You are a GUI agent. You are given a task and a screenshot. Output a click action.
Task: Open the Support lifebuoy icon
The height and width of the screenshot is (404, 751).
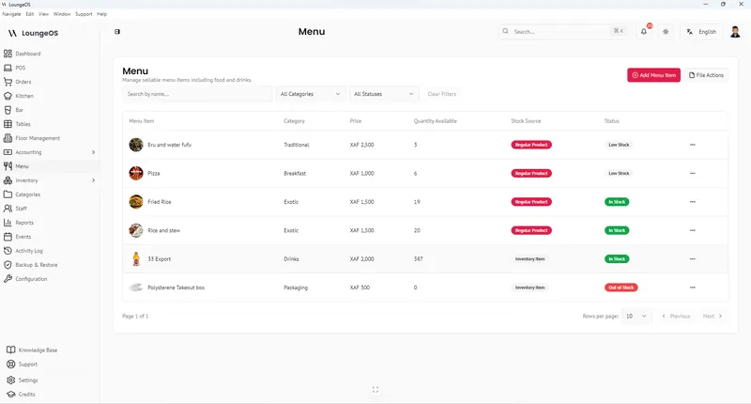(x=11, y=365)
